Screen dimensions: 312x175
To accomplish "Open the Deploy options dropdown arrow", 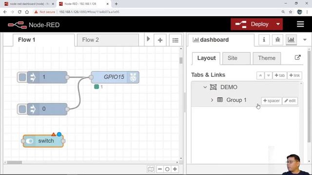I will tap(278, 24).
